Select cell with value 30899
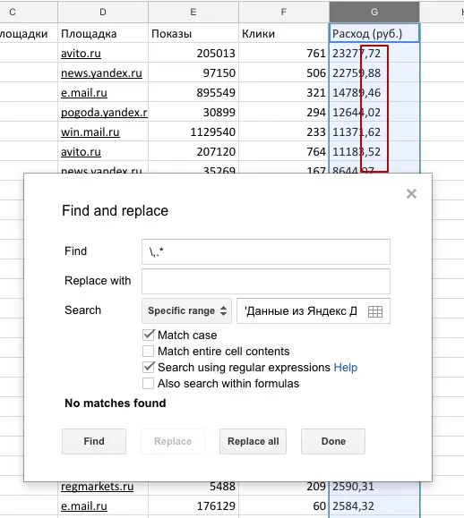The width and height of the screenshot is (464, 518). (x=193, y=113)
